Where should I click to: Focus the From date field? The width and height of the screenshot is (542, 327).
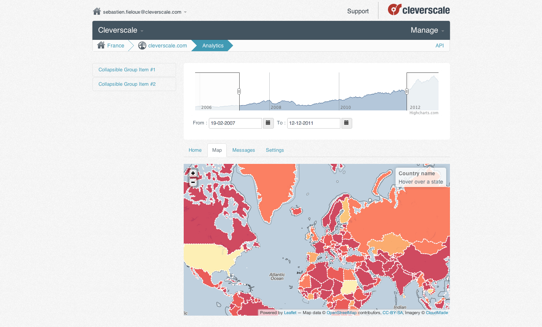(x=235, y=123)
